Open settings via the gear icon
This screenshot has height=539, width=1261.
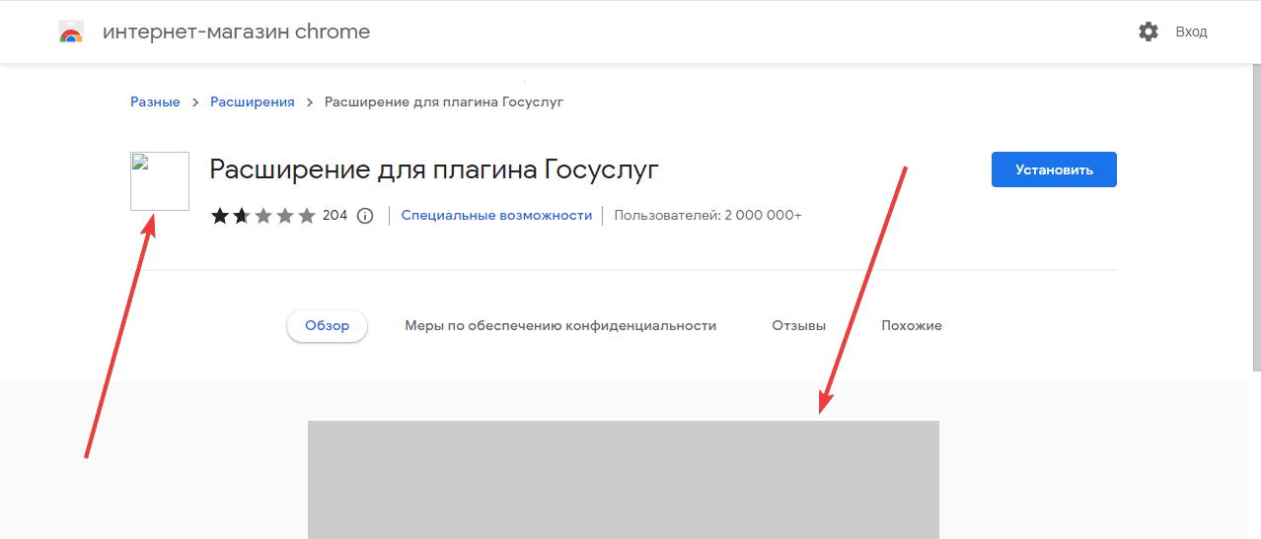coord(1148,32)
